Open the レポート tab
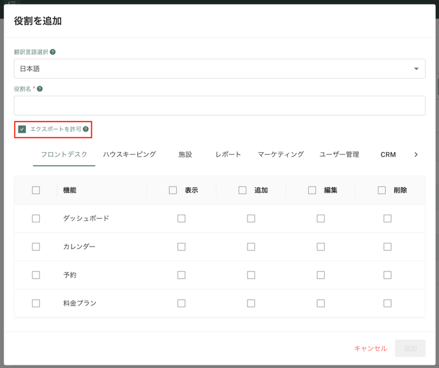439x368 pixels. 228,155
